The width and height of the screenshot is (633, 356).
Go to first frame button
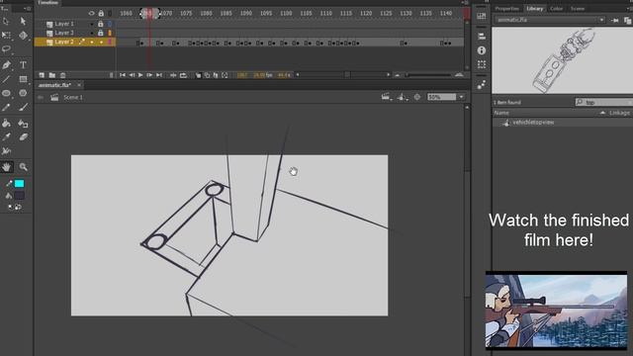coord(123,75)
